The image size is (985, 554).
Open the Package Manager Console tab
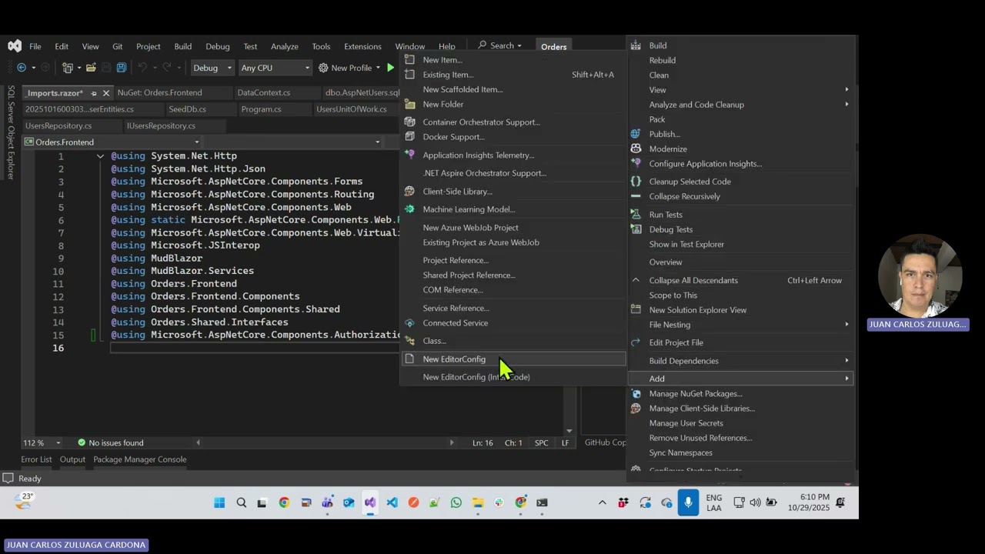(x=140, y=459)
